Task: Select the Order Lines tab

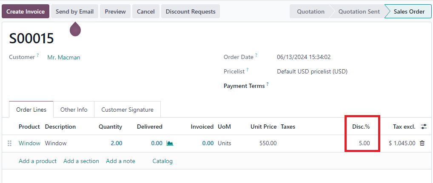Action: (31, 110)
